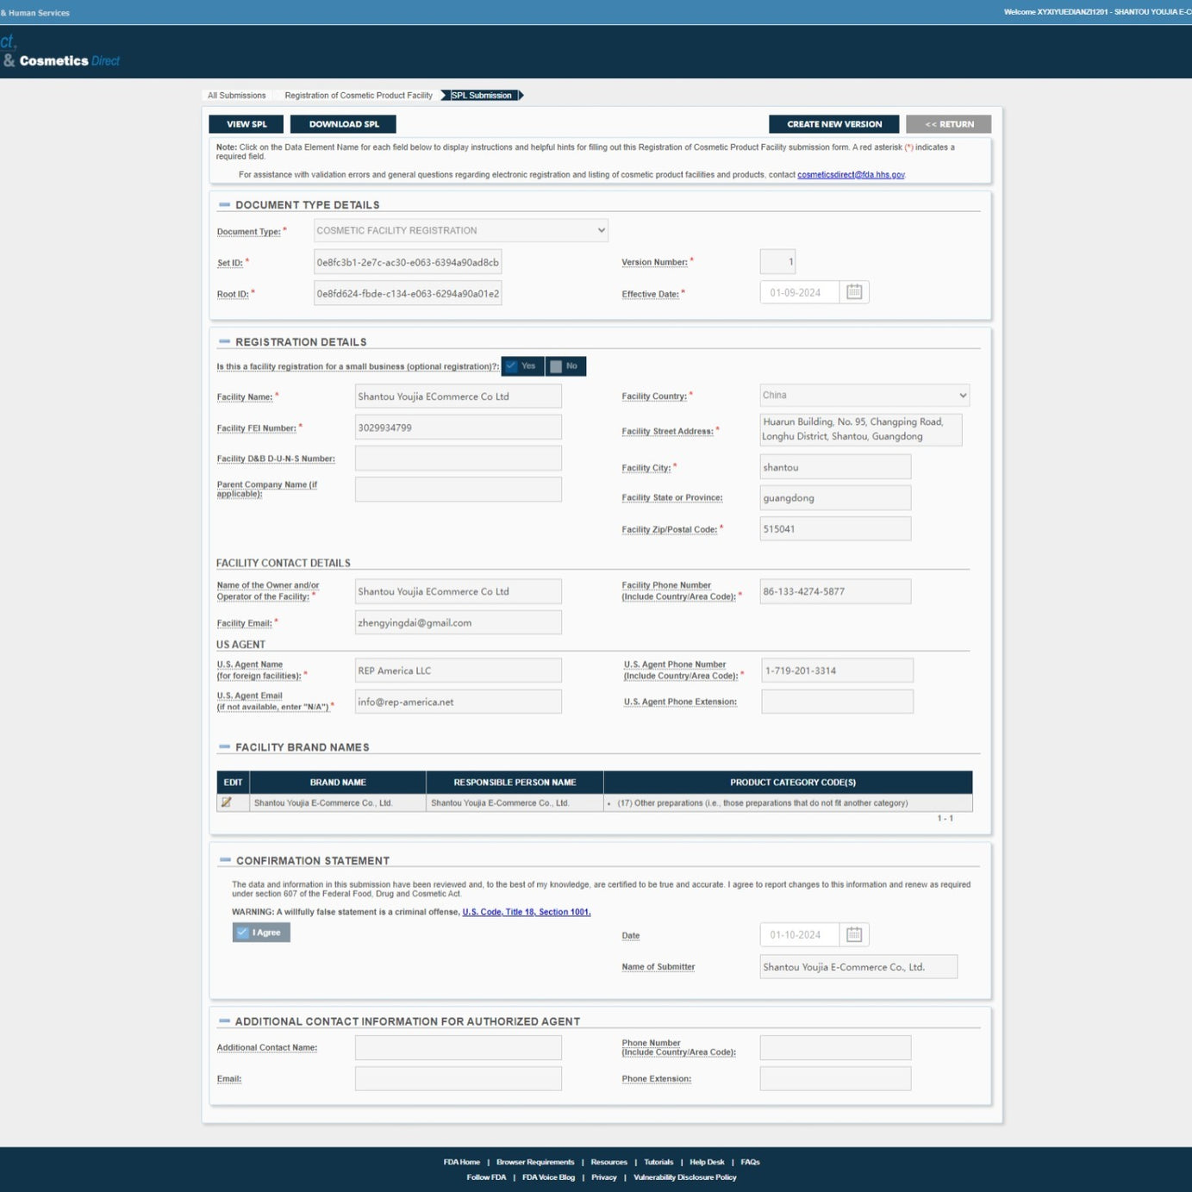Click the Create New Version button
This screenshot has width=1192, height=1192.
[x=833, y=124]
